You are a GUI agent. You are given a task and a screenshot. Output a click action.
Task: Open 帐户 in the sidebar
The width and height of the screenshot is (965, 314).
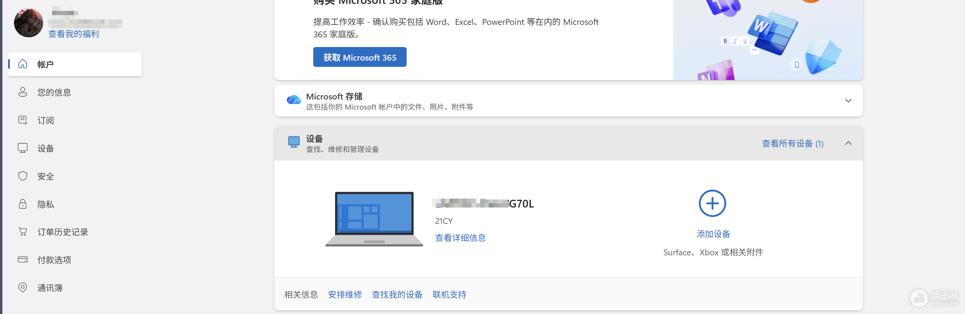click(75, 64)
